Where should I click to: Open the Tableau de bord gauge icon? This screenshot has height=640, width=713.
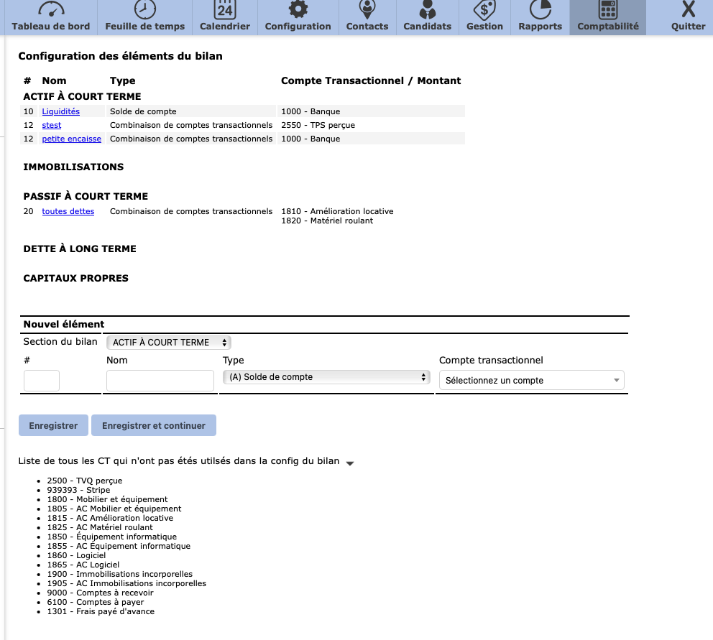(x=50, y=10)
